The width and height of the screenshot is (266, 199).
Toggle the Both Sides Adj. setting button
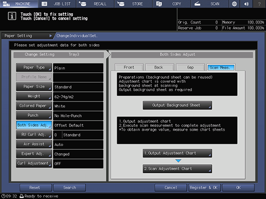pos(34,125)
